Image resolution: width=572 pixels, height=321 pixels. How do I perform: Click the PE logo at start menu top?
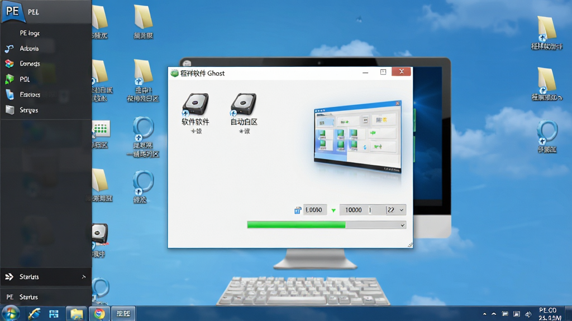12,11
